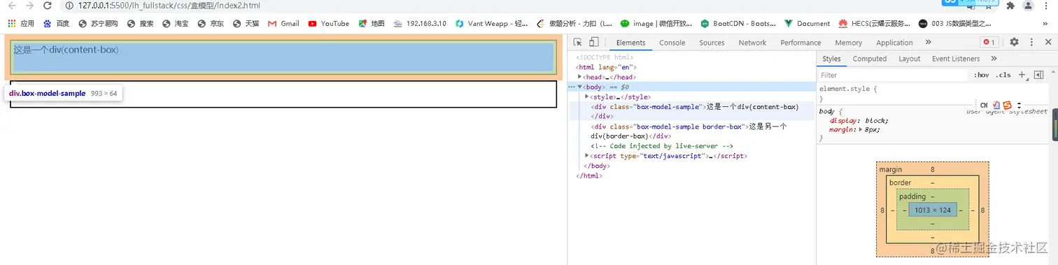Open the 淘宝 bookmark
This screenshot has height=265, width=1058.
[176, 23]
